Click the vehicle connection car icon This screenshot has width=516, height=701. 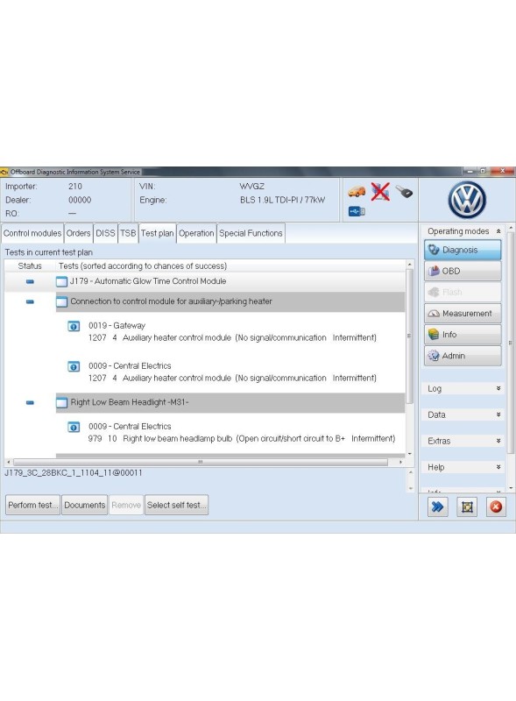pyautogui.click(x=357, y=192)
